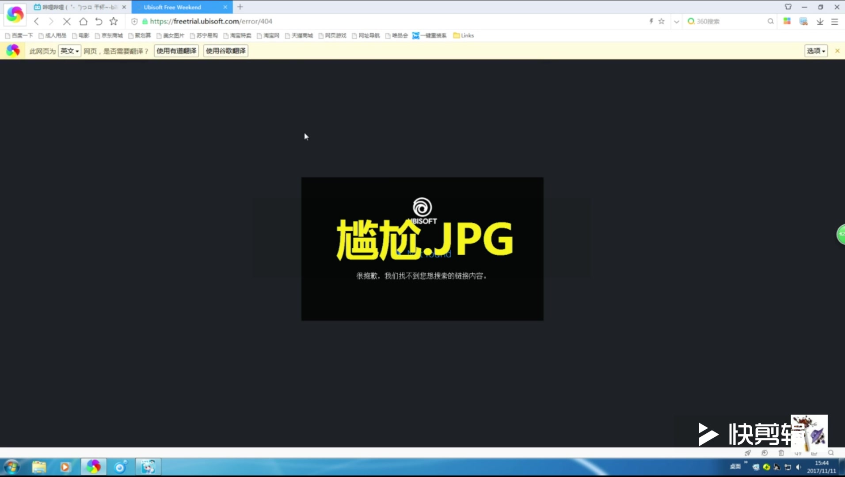Open the address bar history chevron dropdown
The height and width of the screenshot is (477, 845).
click(676, 21)
